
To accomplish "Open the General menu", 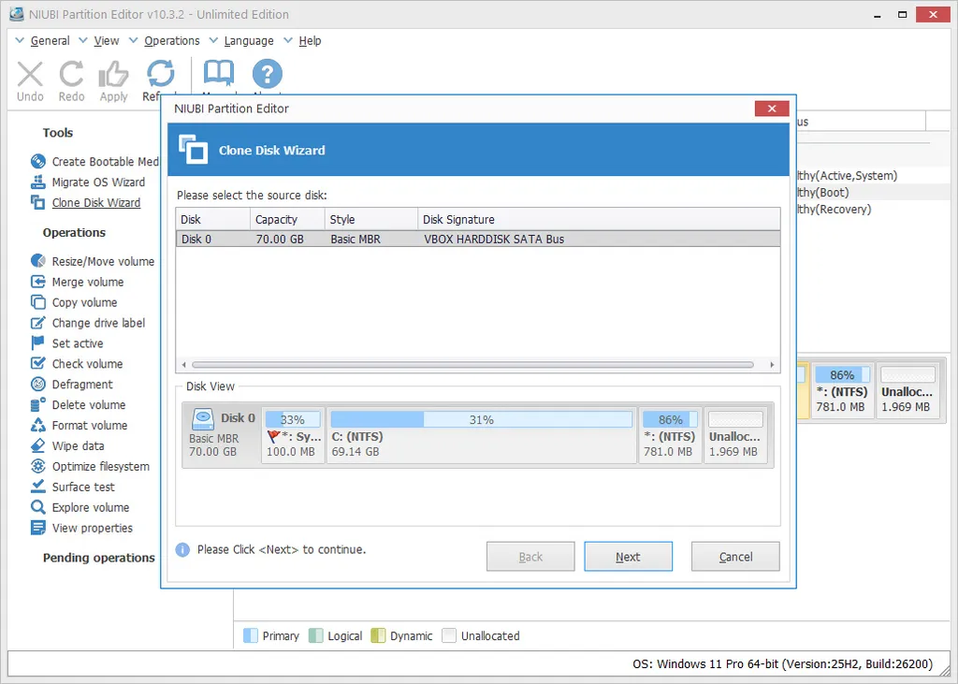I will (x=51, y=40).
